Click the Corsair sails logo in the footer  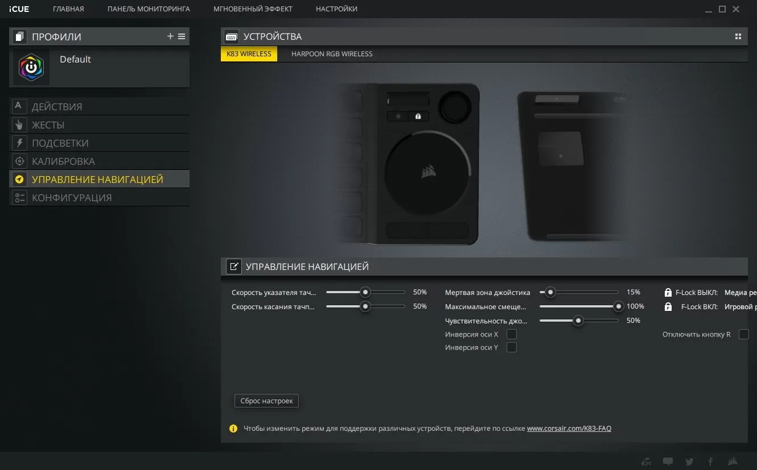[733, 461]
